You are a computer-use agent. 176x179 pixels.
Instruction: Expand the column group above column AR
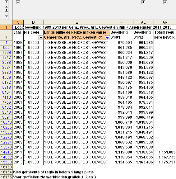pyautogui.click(x=165, y=2)
